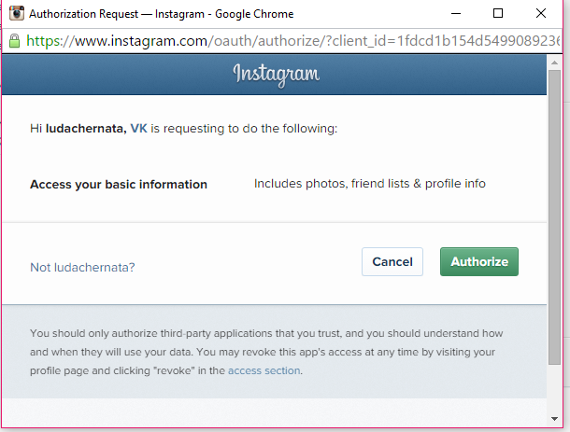Image resolution: width=570 pixels, height=432 pixels.
Task: Open the access section link
Action: 264,370
